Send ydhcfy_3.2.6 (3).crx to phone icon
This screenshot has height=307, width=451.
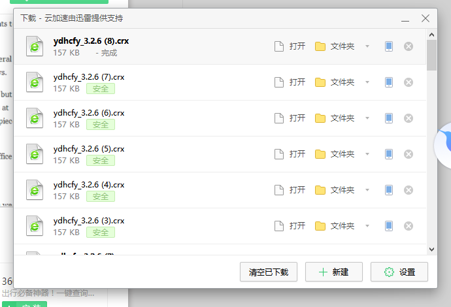coord(389,226)
